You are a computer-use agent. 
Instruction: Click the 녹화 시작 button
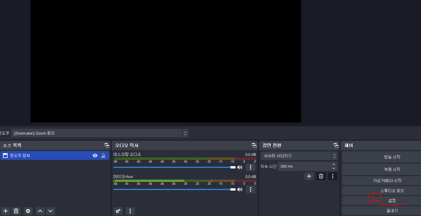[392, 169]
